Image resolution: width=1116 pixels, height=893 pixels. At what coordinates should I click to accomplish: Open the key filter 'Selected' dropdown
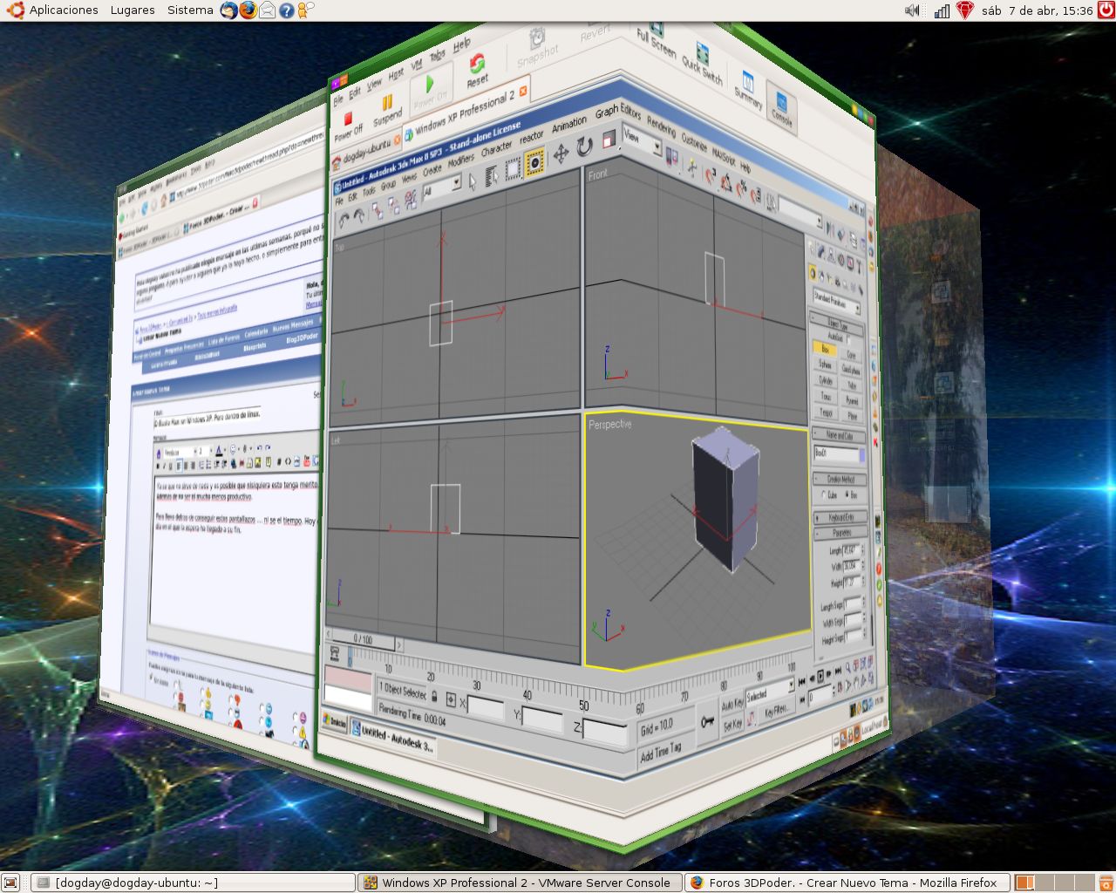click(770, 692)
